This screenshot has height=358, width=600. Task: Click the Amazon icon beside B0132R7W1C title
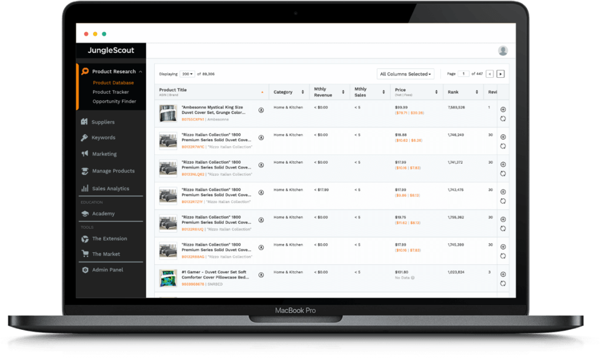pos(261,137)
